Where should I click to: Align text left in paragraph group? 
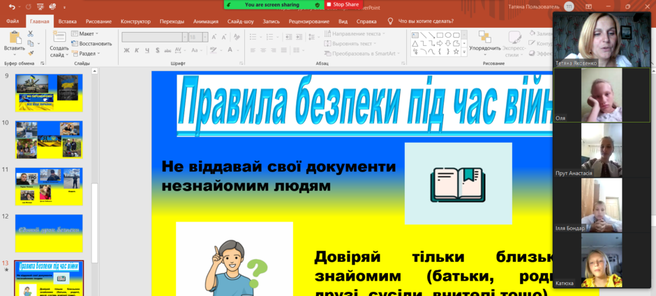coord(253,50)
